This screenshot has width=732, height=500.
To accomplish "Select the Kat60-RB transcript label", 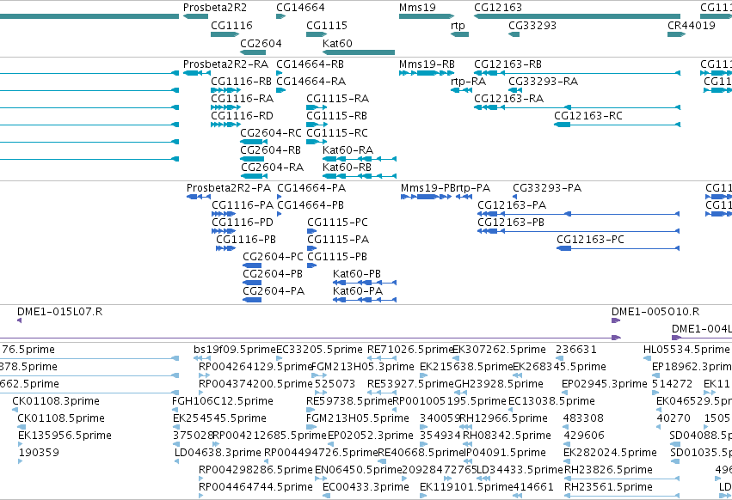I will [x=347, y=167].
